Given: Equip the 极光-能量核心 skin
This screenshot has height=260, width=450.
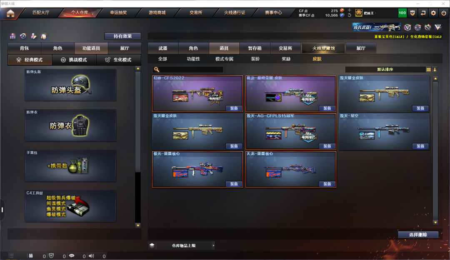Looking at the screenshot, I should coord(234,184).
